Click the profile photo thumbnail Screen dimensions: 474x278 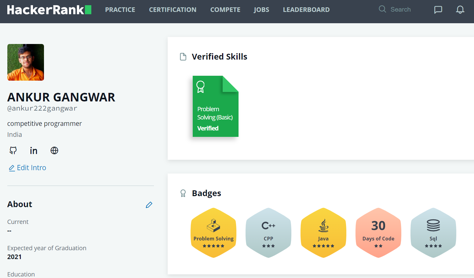(x=26, y=62)
